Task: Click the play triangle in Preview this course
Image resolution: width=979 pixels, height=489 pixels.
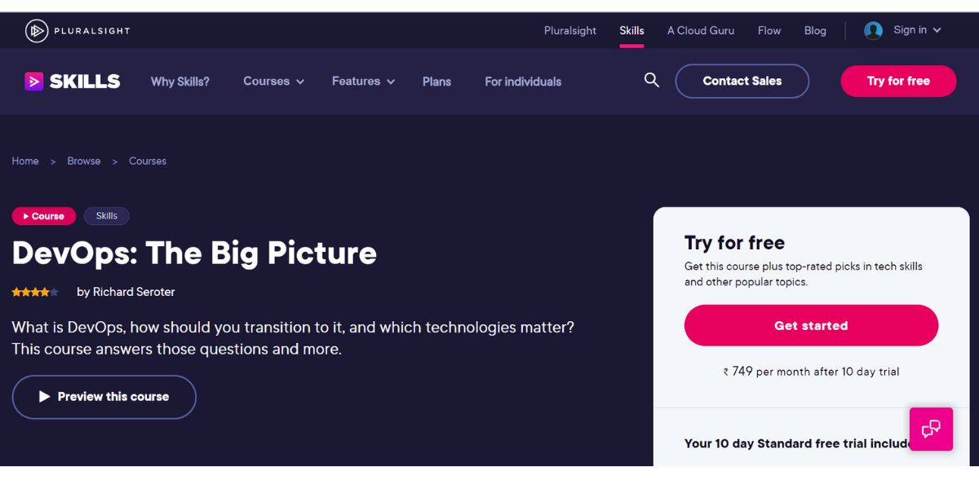Action: coord(46,397)
